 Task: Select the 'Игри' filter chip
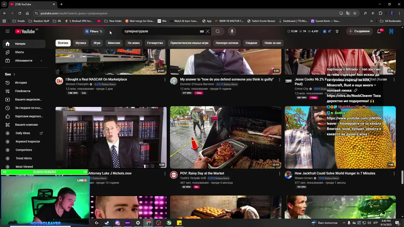97,43
